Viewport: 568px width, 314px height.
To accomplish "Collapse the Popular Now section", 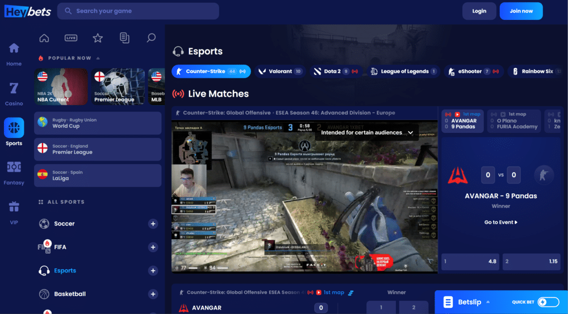I will tap(98, 58).
